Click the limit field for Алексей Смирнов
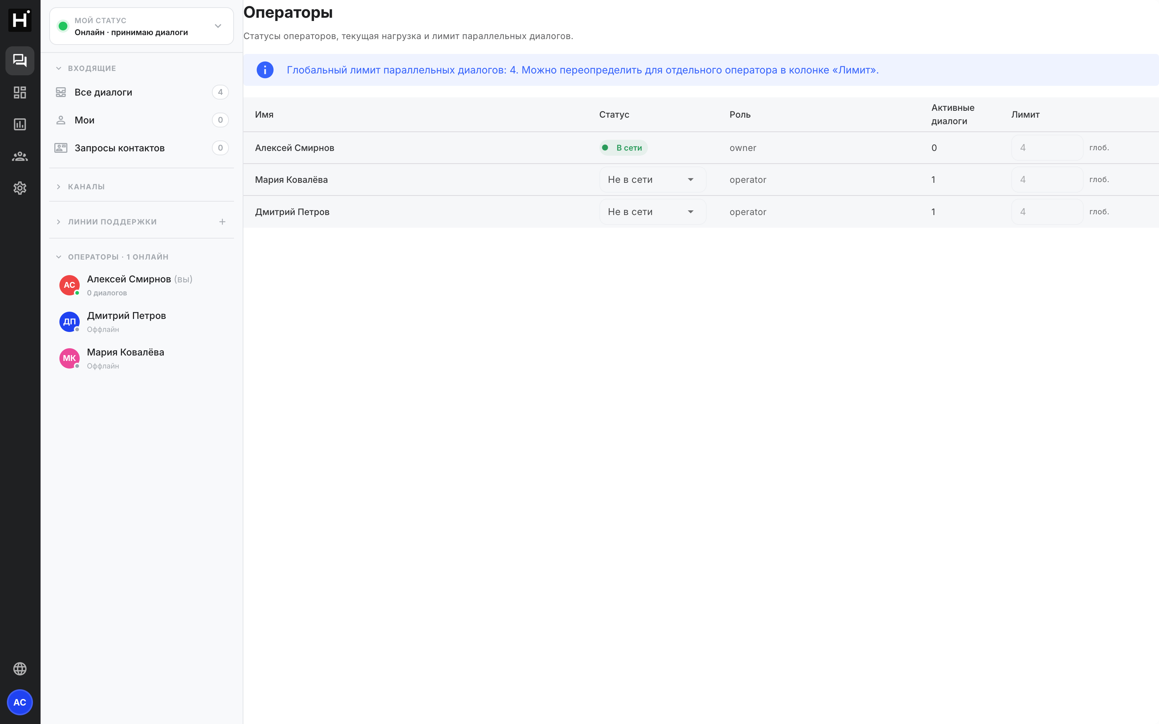Image resolution: width=1159 pixels, height=724 pixels. [1047, 147]
